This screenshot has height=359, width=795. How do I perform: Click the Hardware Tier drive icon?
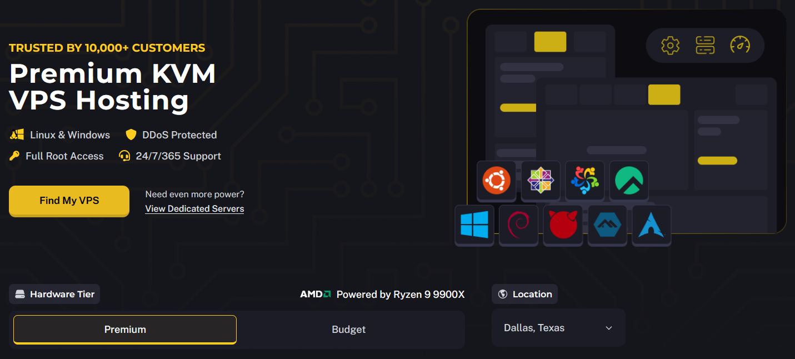20,294
